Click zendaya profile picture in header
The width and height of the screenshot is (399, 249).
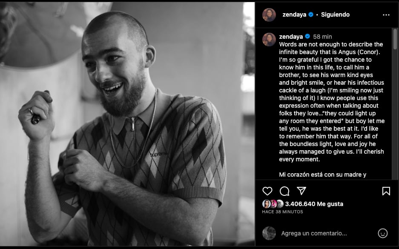pyautogui.click(x=269, y=15)
